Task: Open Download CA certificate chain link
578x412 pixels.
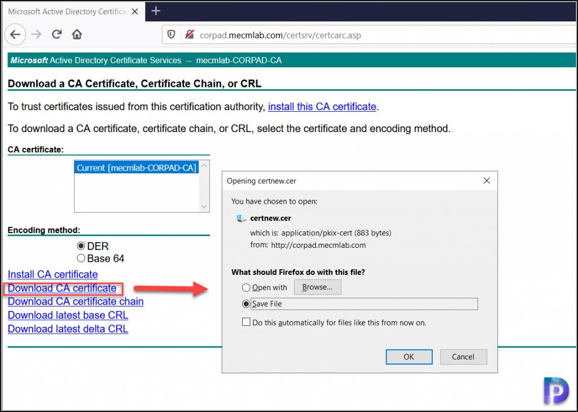Action: click(x=76, y=301)
